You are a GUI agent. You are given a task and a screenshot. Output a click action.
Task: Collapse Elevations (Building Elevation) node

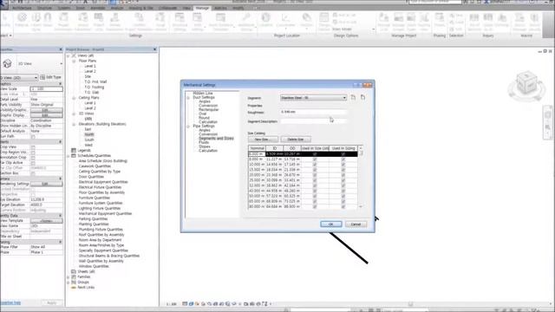click(x=74, y=124)
